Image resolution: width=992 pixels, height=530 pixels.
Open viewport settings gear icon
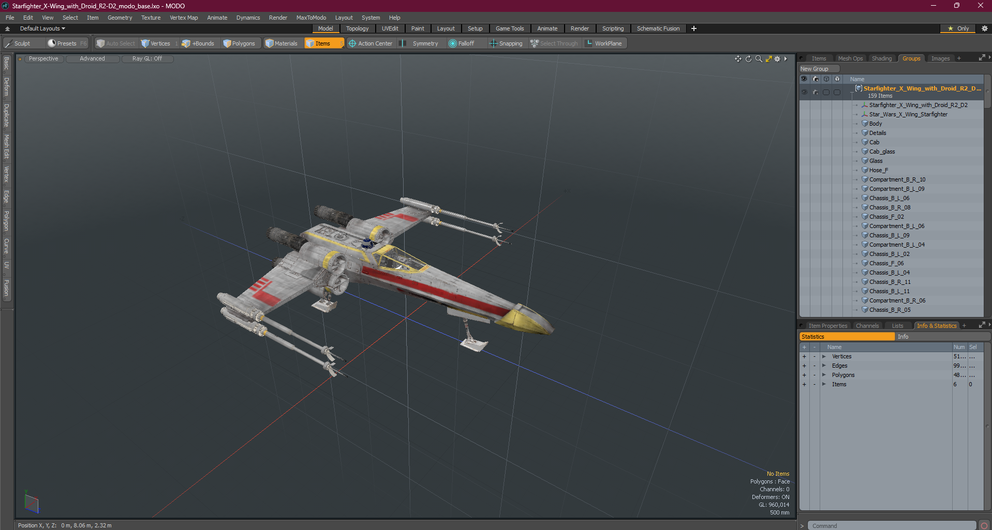[777, 59]
